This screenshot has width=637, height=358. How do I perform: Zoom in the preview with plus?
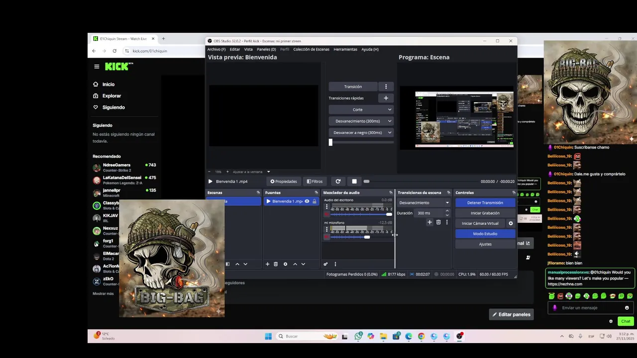[227, 172]
